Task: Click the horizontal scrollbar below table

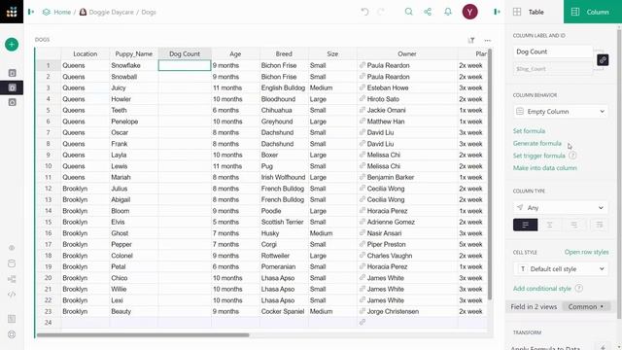Action: point(143,334)
